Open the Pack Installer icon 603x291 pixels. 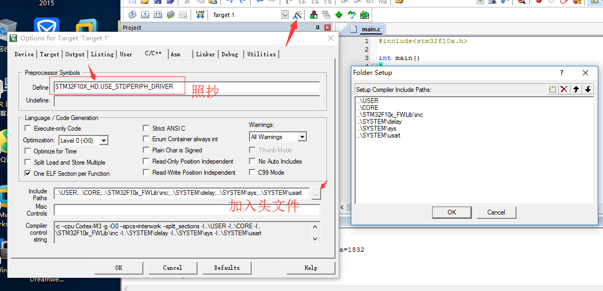pyautogui.click(x=365, y=15)
